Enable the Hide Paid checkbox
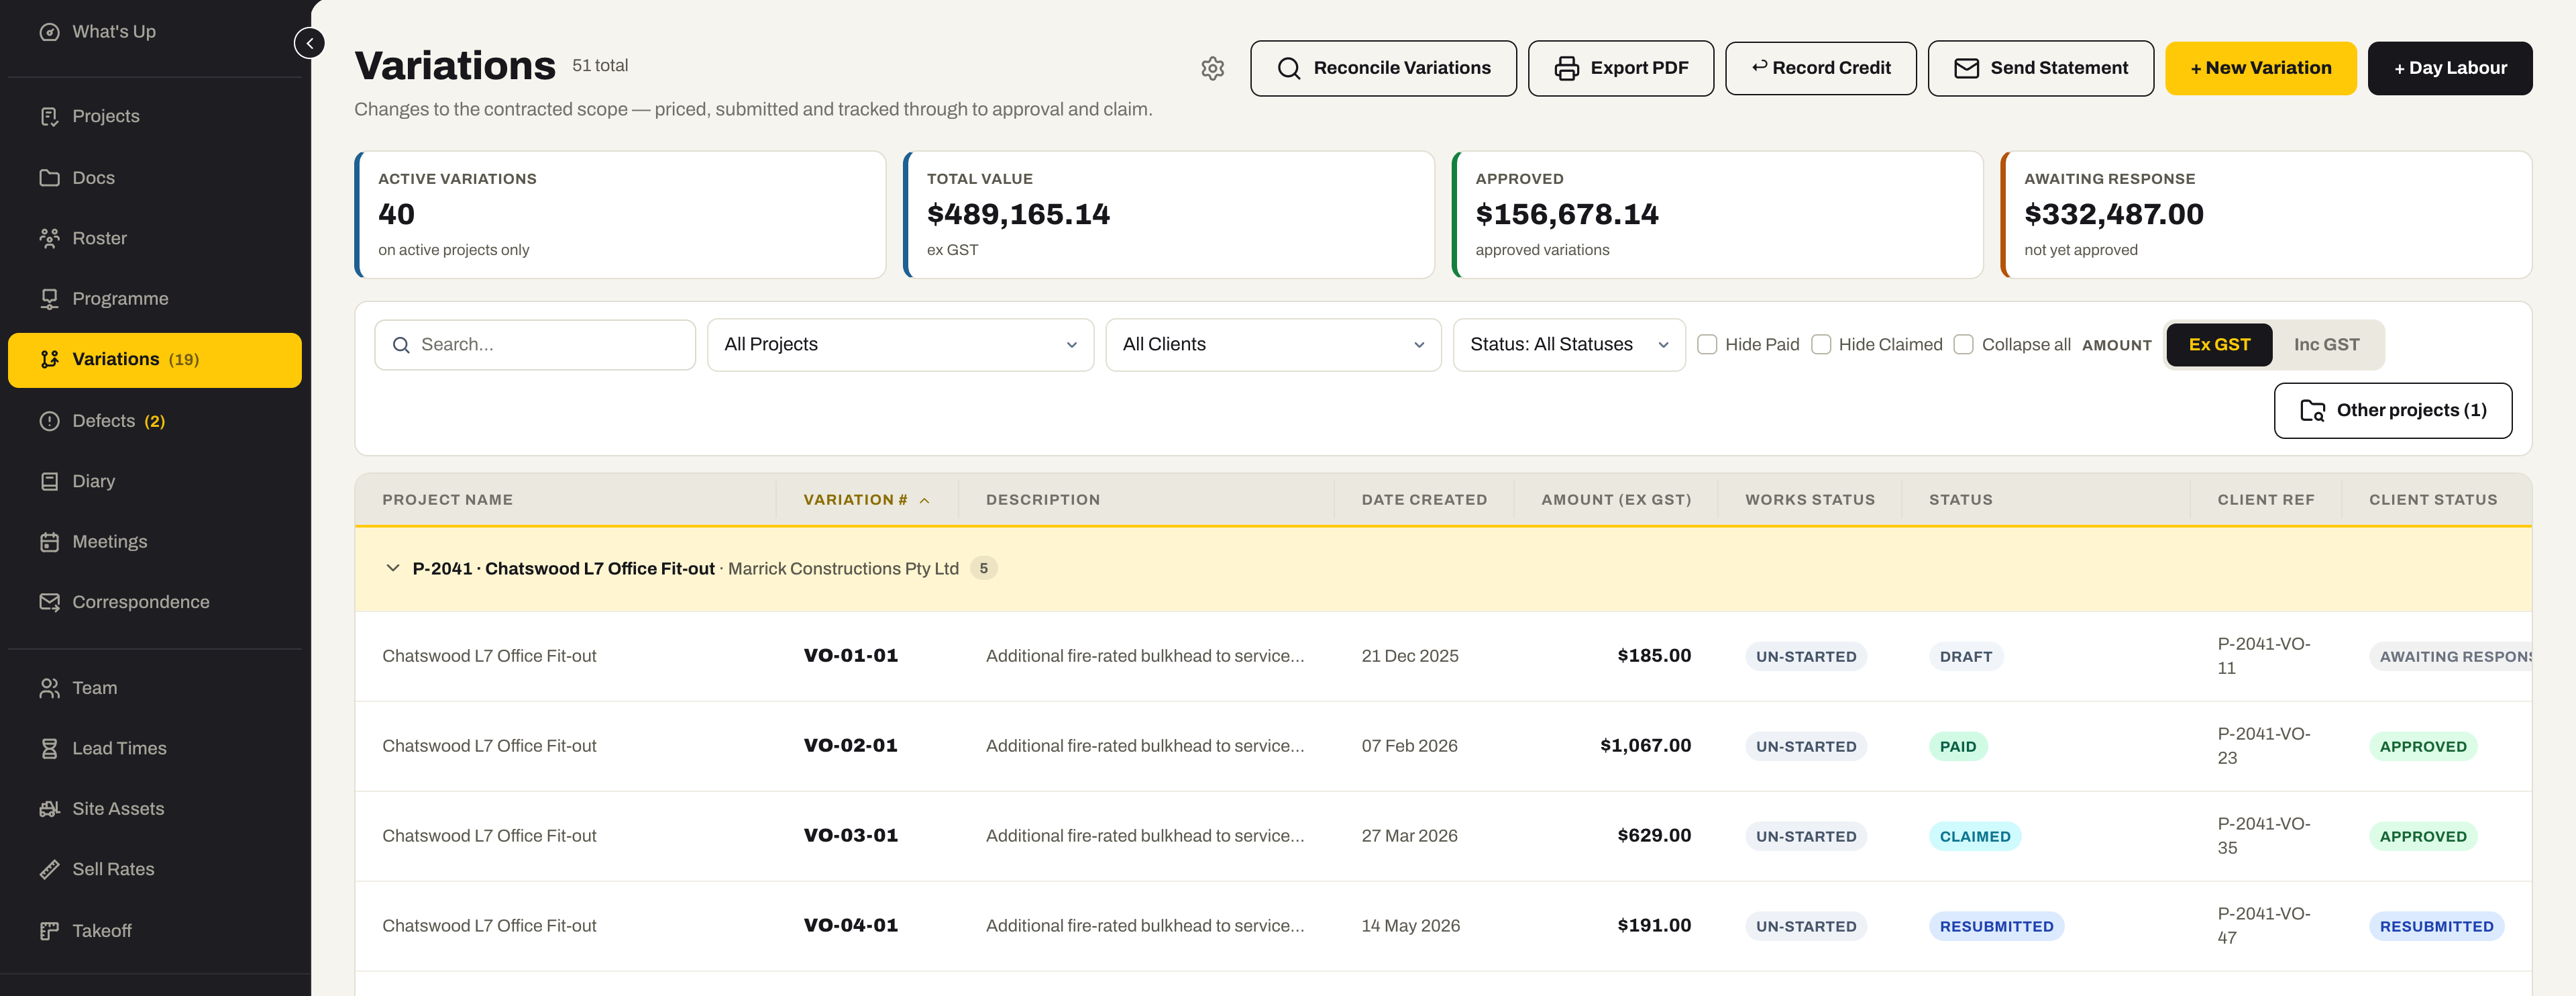 tap(1707, 344)
